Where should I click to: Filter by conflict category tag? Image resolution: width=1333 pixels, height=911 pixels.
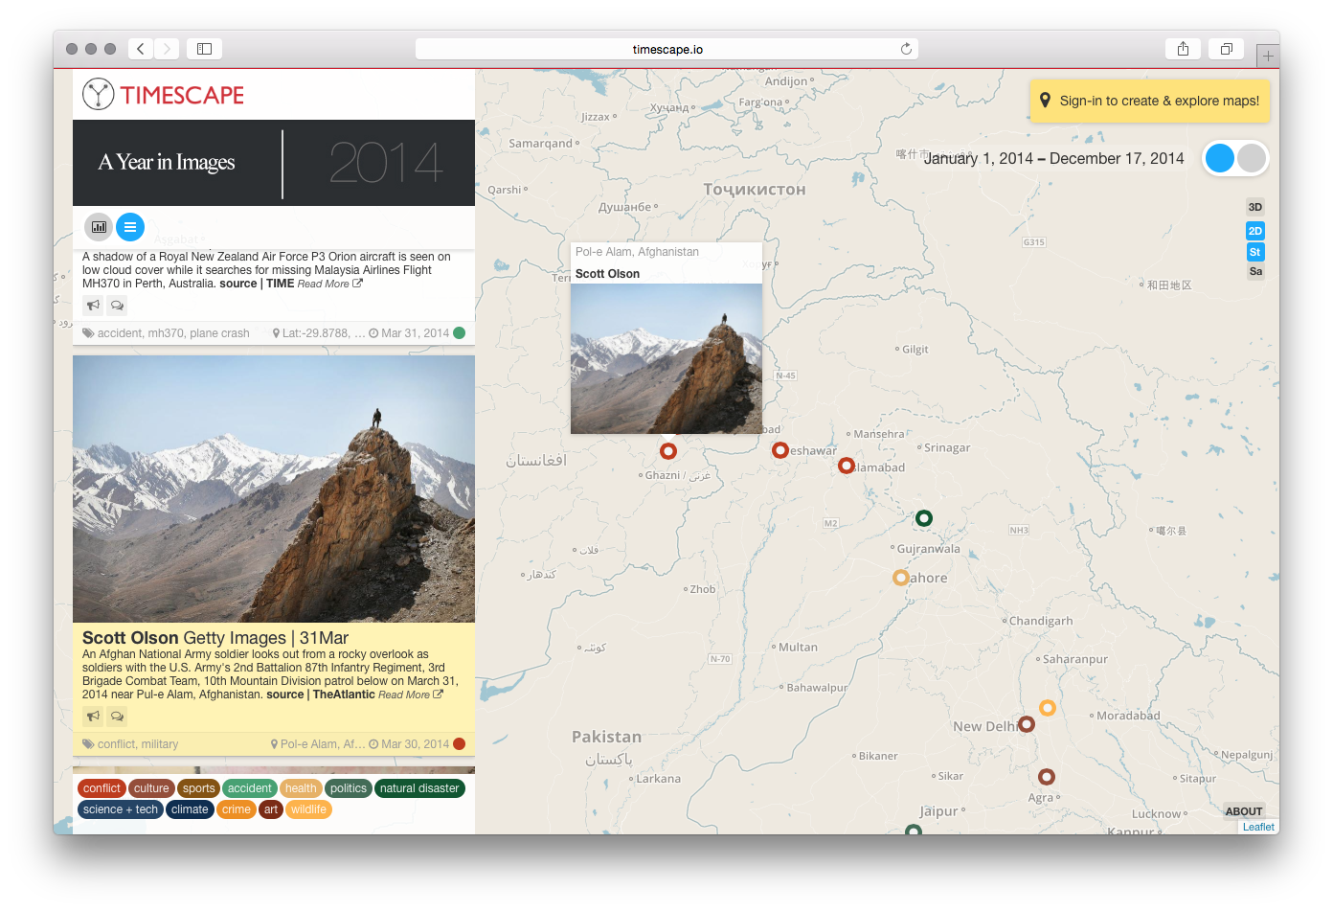click(102, 788)
